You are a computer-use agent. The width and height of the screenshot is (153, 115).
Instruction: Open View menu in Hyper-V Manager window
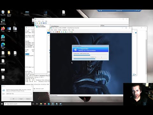click(43, 21)
